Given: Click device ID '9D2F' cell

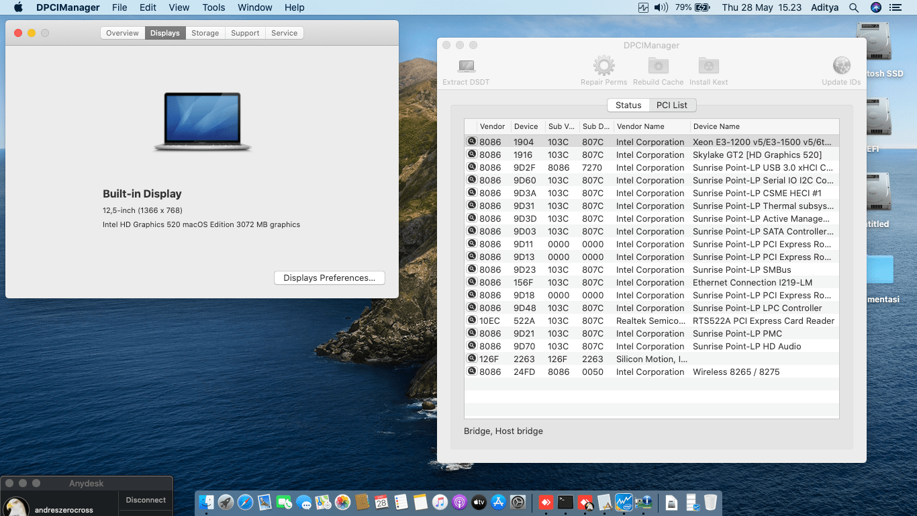Looking at the screenshot, I should (x=525, y=167).
